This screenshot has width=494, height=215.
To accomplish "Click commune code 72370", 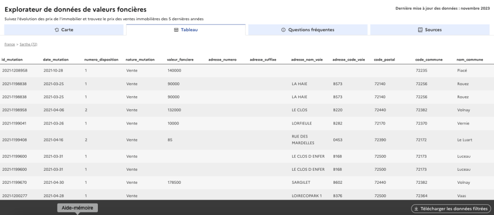I will 422,124.
